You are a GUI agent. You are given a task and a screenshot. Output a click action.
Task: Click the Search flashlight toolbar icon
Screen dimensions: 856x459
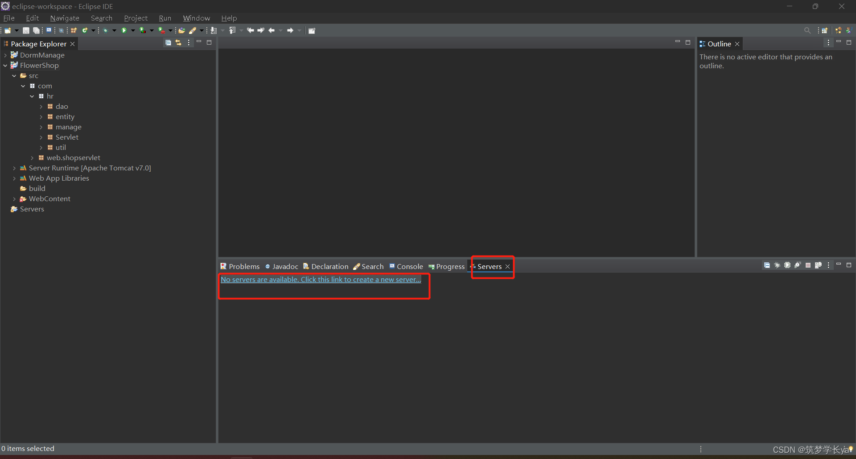coord(193,30)
